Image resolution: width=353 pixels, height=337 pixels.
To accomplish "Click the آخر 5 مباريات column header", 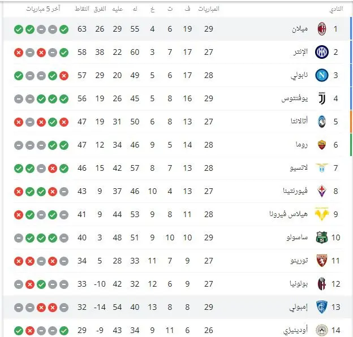I will click(43, 9).
